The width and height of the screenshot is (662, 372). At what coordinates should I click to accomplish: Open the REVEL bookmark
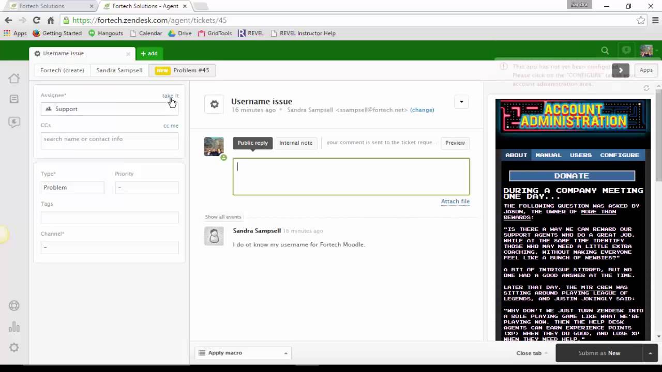point(251,33)
